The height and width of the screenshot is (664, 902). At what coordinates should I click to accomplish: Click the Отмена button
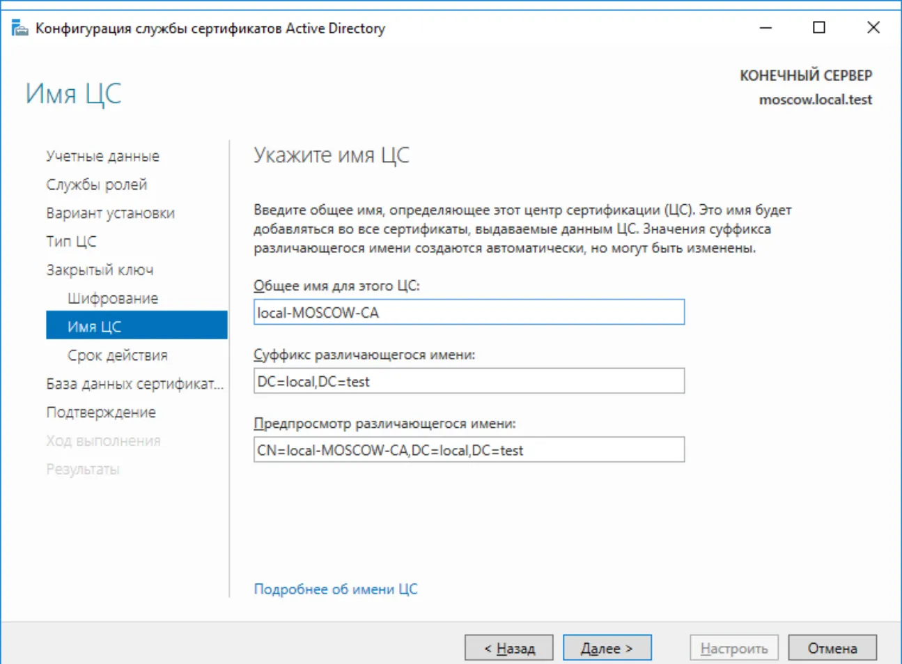pos(832,648)
